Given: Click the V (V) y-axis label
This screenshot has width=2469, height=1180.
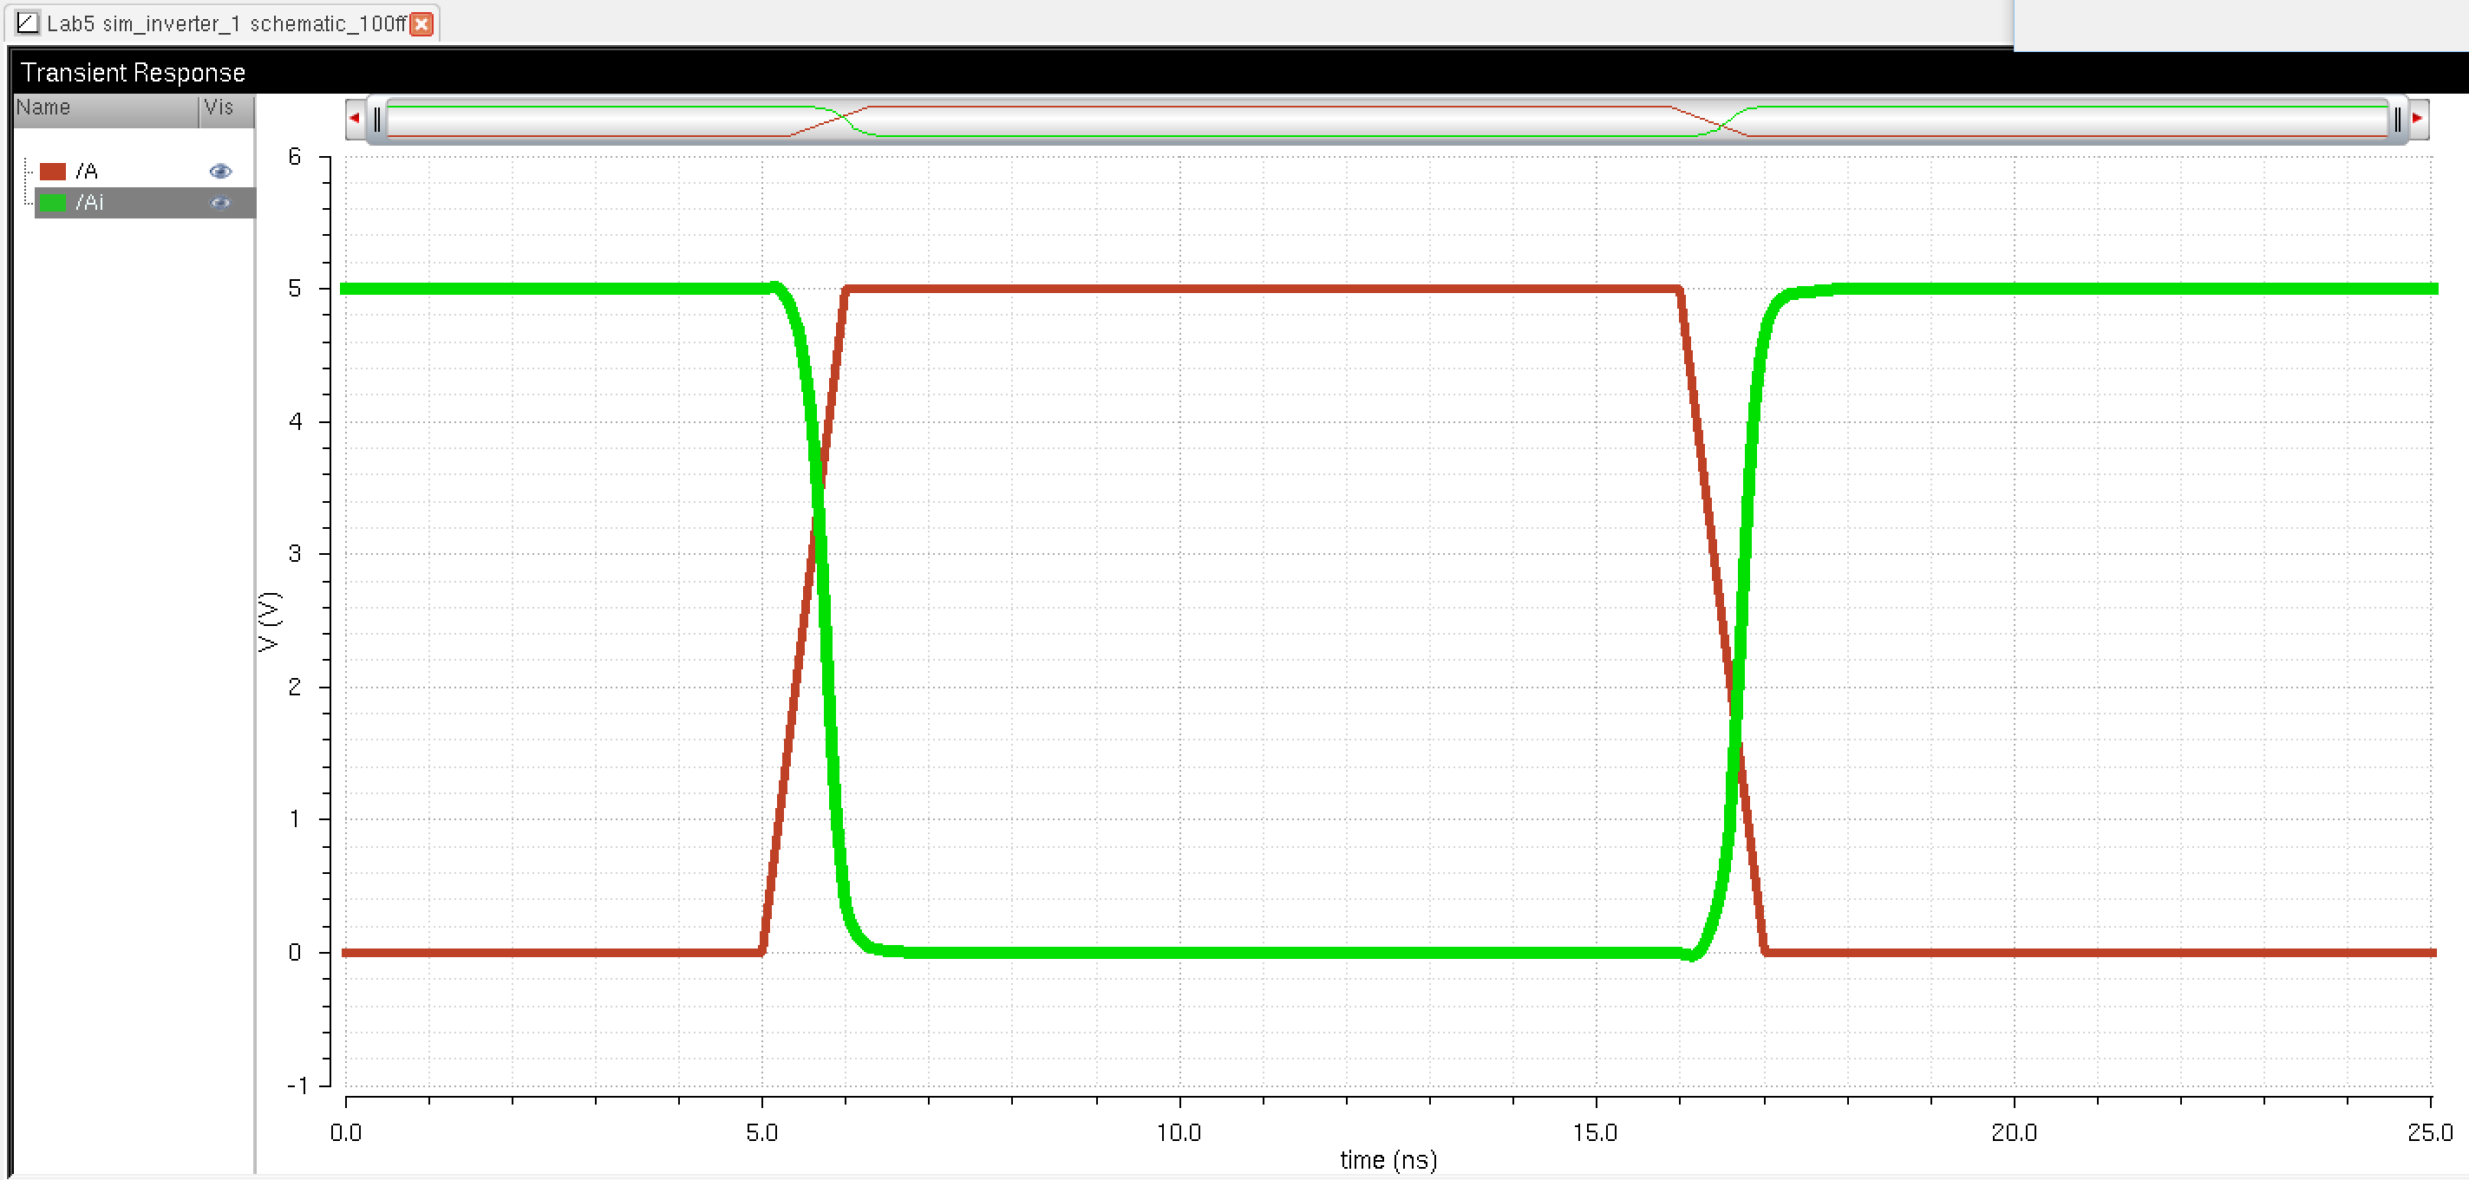Looking at the screenshot, I should (x=270, y=621).
